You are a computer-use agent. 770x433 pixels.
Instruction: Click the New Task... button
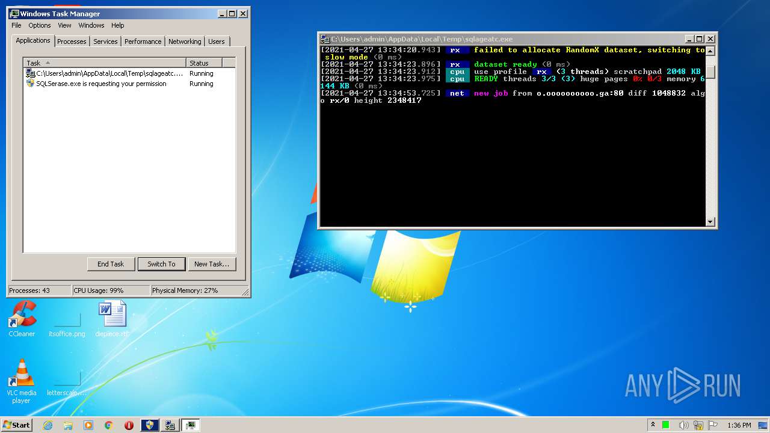(x=212, y=264)
